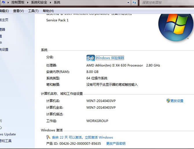This screenshot has width=194, height=149.
Task: Open the 查看(V) menu
Action: pos(19,11)
